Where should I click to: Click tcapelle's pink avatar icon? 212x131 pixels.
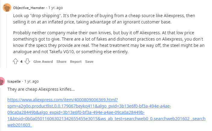pyautogui.click(x=2, y=81)
